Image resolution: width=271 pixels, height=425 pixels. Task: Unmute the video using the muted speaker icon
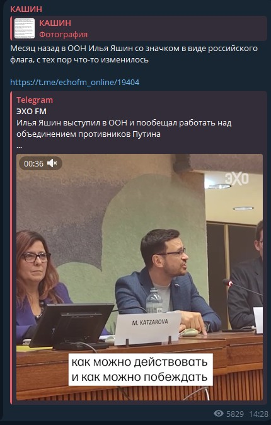click(52, 163)
